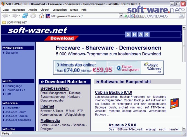Image resolution: width=187 pixels, height=137 pixels.
Task: Click the Navigation sidebar header
Action: 18,48
